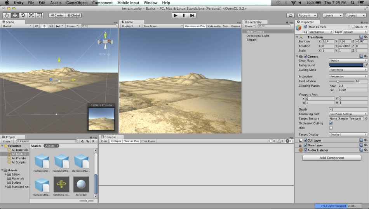Screen dimensions: 369x209
Task: Open the Tag MainCamera dropdown
Action: (x=320, y=32)
